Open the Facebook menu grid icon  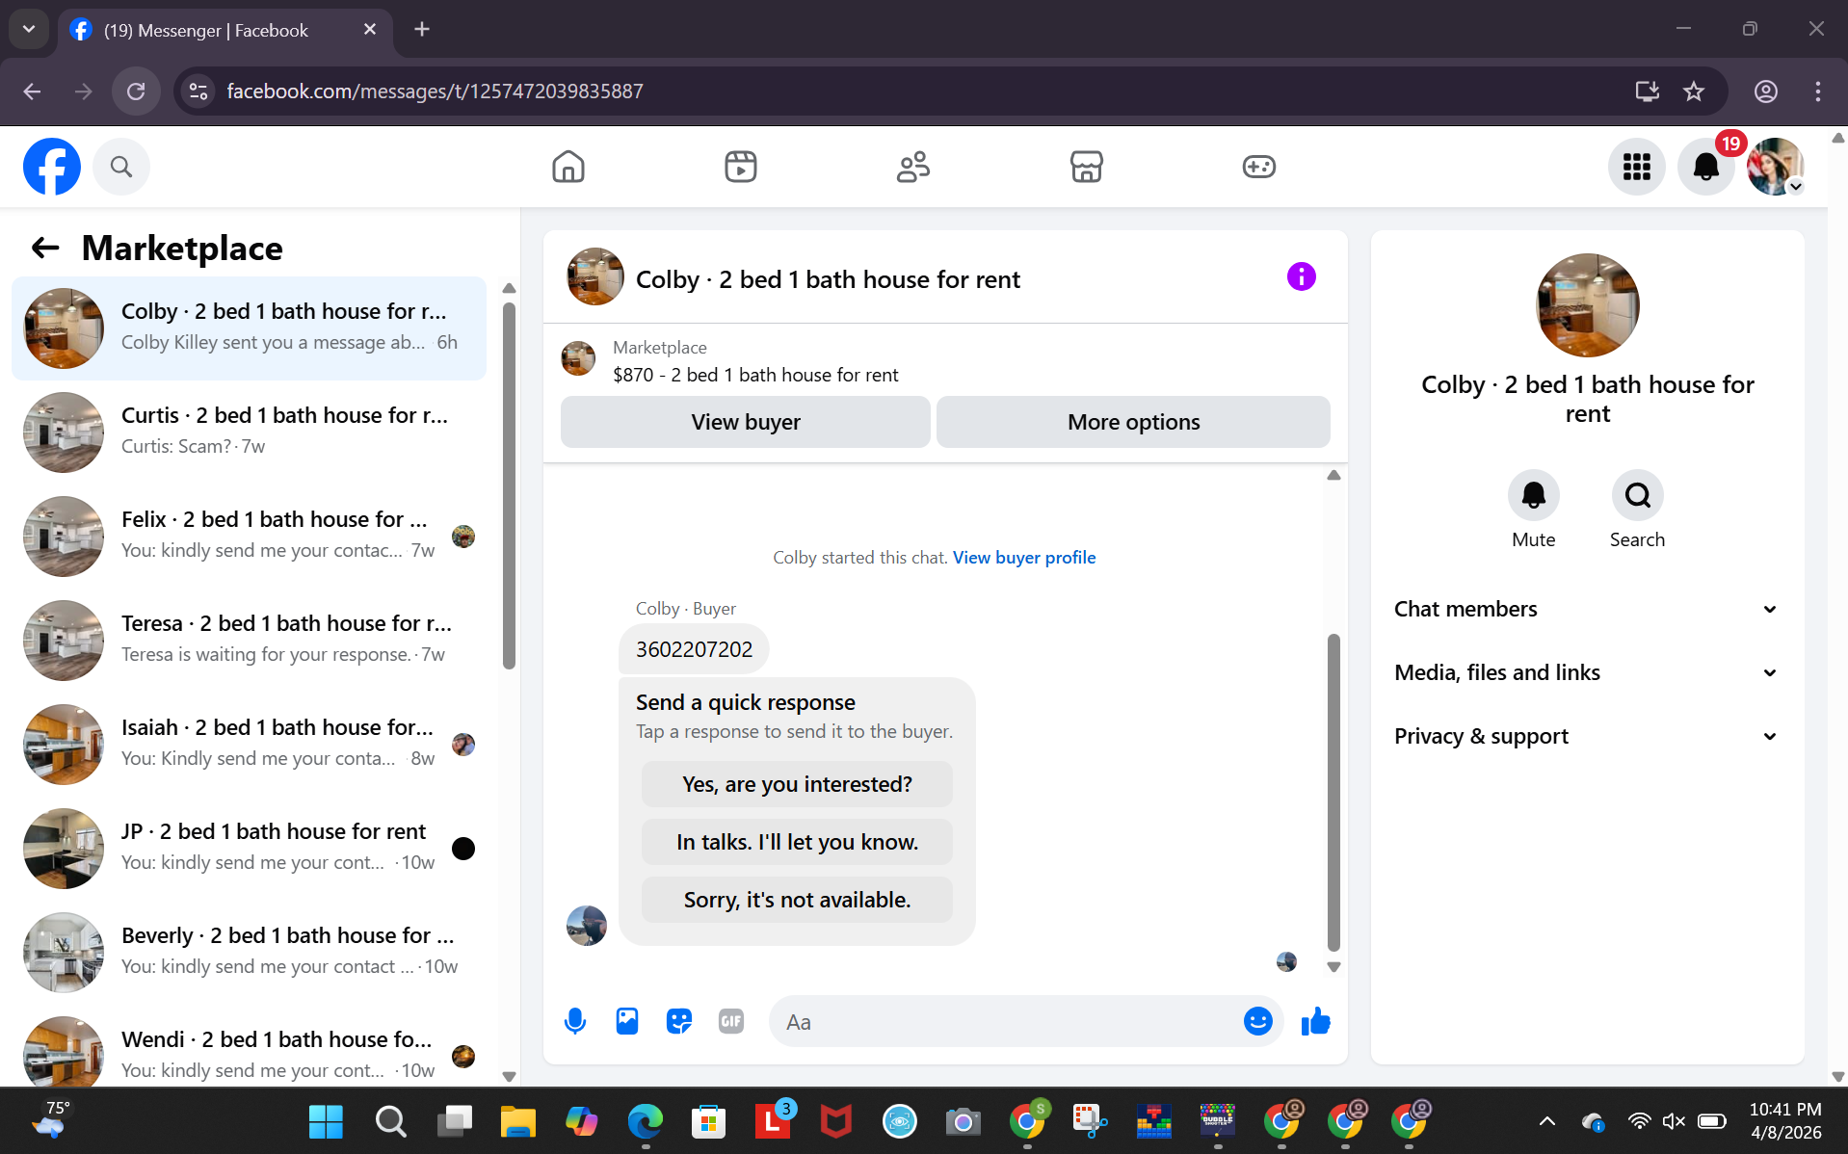[1636, 167]
